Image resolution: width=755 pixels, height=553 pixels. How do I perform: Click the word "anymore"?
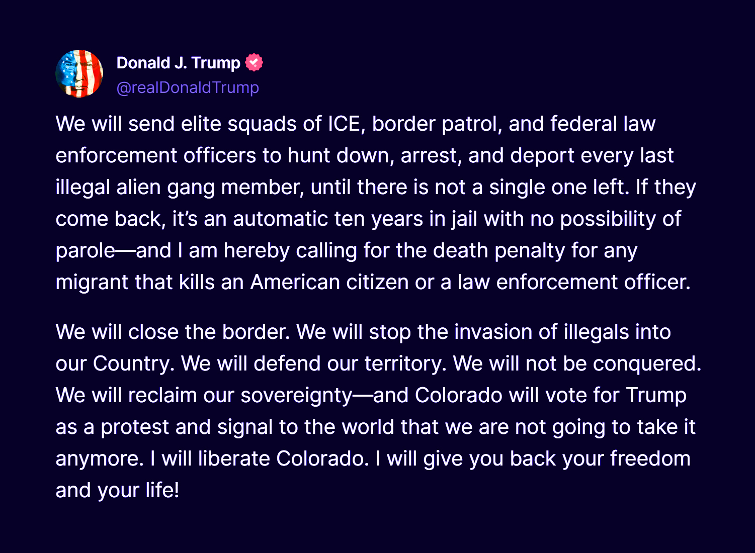tap(99, 459)
